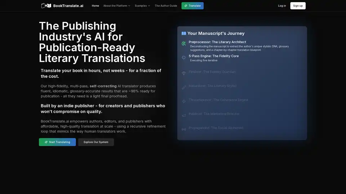Click the open book icon beside Your Manuscript's Journey
346x194 pixels.
(x=184, y=33)
